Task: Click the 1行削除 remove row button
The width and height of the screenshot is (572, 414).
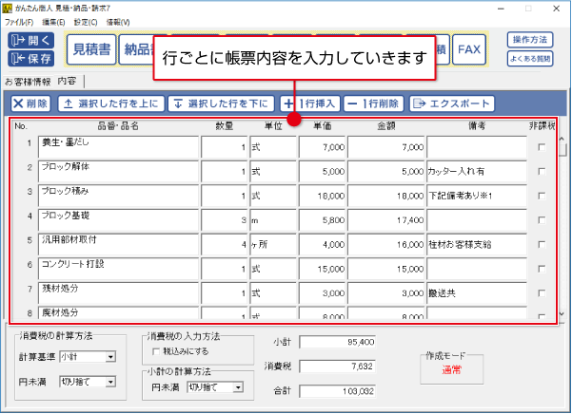Action: click(374, 103)
